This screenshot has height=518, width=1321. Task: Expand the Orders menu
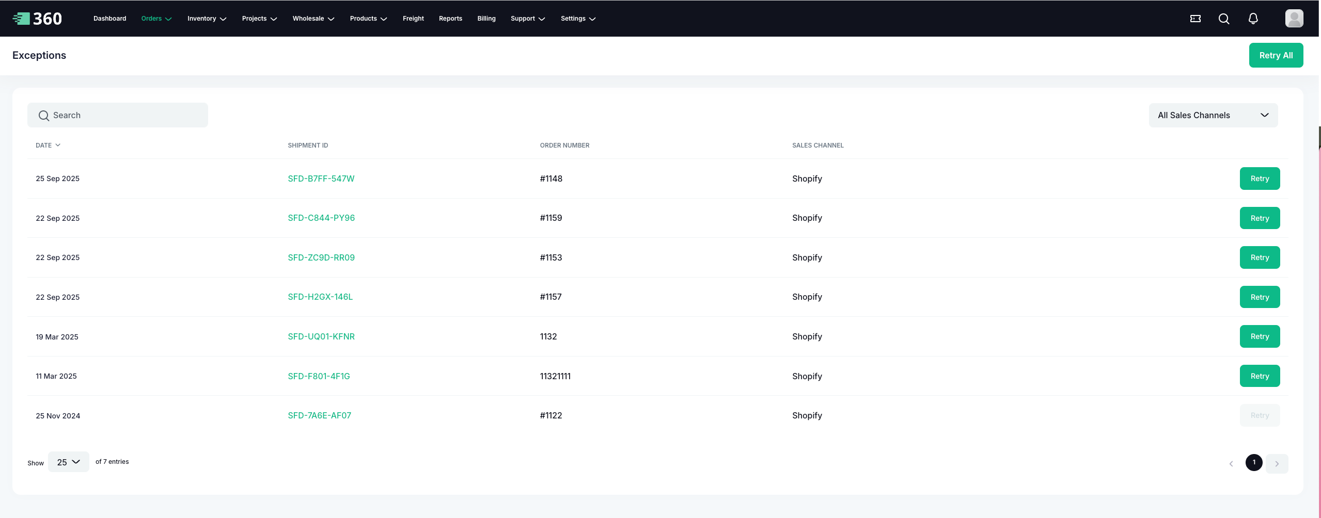point(156,19)
